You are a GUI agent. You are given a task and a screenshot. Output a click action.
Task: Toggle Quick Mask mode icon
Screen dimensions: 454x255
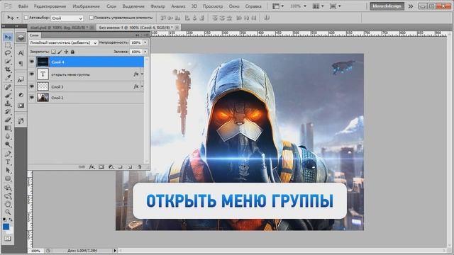tap(8, 239)
